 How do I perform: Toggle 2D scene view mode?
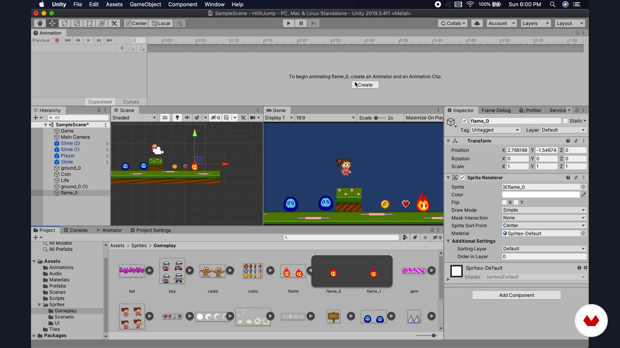(x=165, y=118)
